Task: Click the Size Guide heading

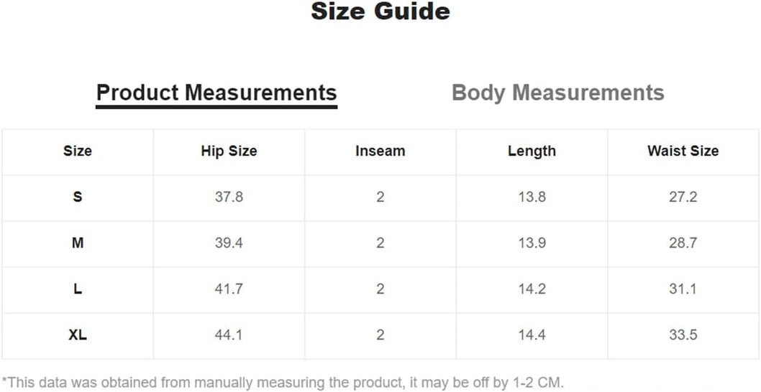Action: coord(380,11)
